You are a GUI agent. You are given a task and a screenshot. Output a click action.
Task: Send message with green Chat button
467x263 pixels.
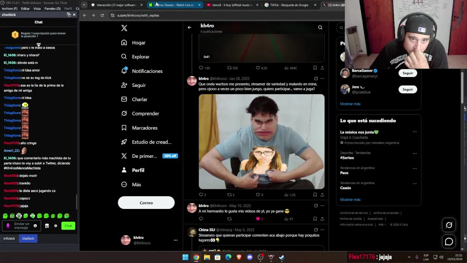68,226
